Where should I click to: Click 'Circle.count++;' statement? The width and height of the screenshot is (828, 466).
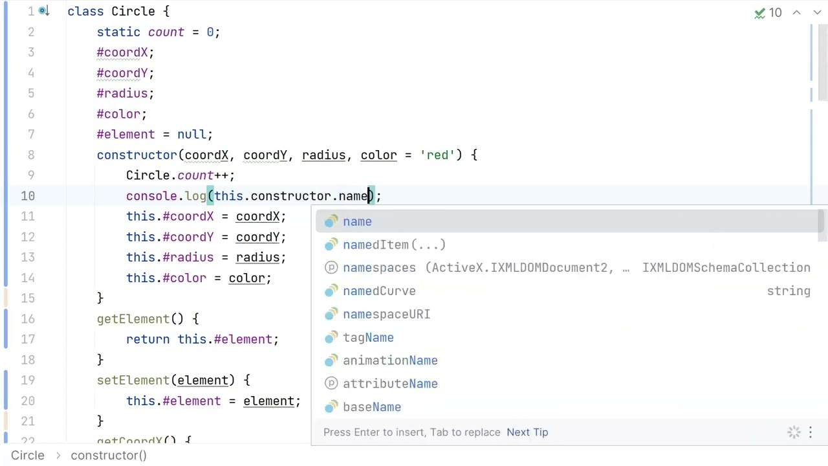click(180, 175)
